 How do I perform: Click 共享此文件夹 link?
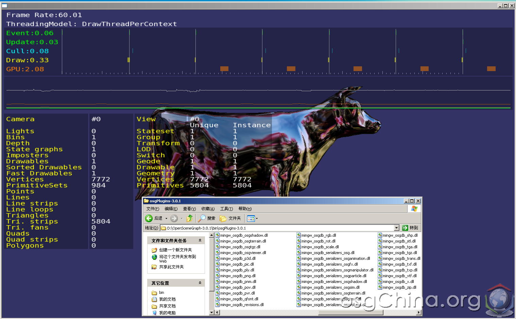171,267
